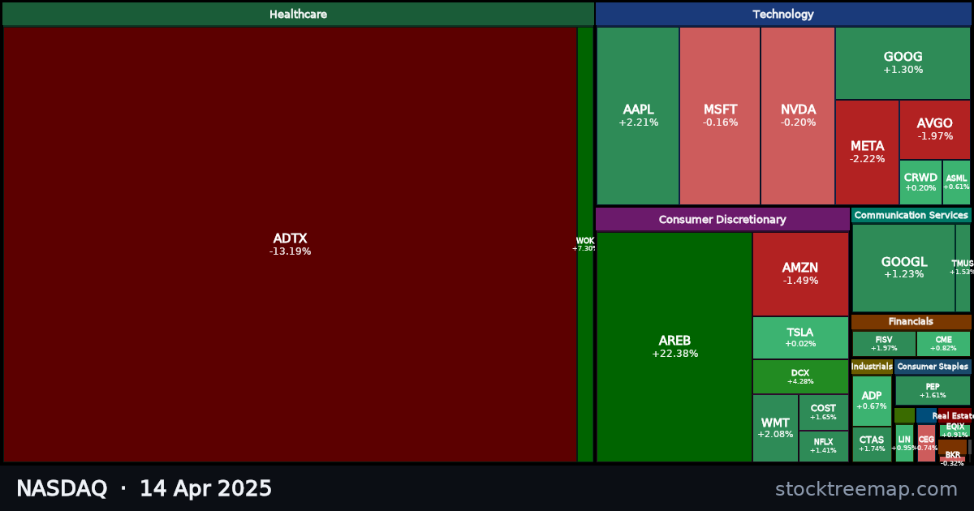Image resolution: width=974 pixels, height=511 pixels.
Task: Open the ADTX stock tile
Action: click(290, 244)
